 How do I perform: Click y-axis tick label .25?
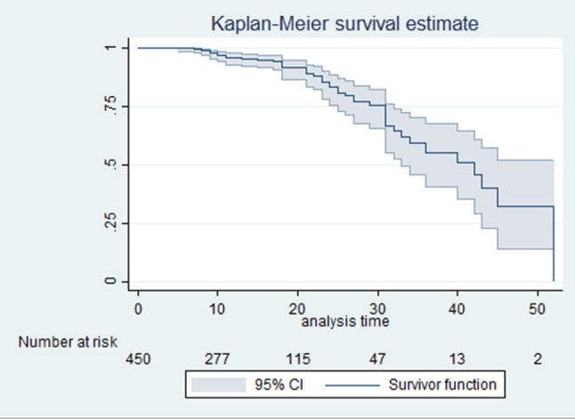coord(110,222)
